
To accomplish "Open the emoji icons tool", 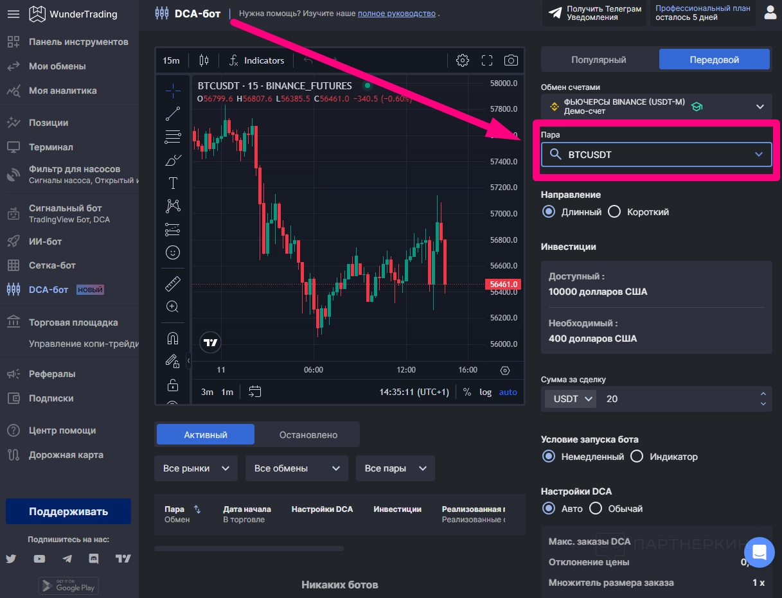I will click(173, 252).
